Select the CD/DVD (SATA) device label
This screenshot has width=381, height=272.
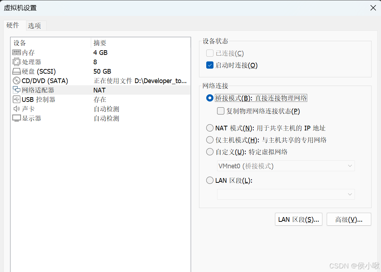coord(45,81)
